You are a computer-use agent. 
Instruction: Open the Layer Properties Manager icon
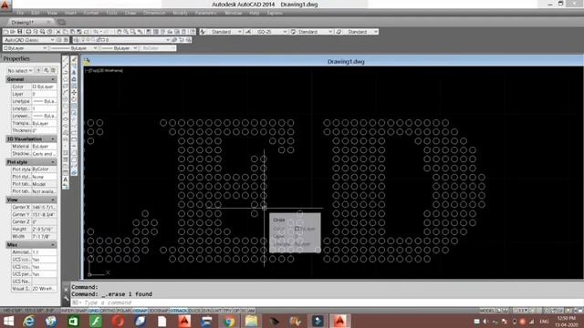pos(76,40)
